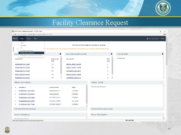Screen dimensions: 181x135
Task: Click the Reviewer Pending Requests panel header
Action: point(51,115)
